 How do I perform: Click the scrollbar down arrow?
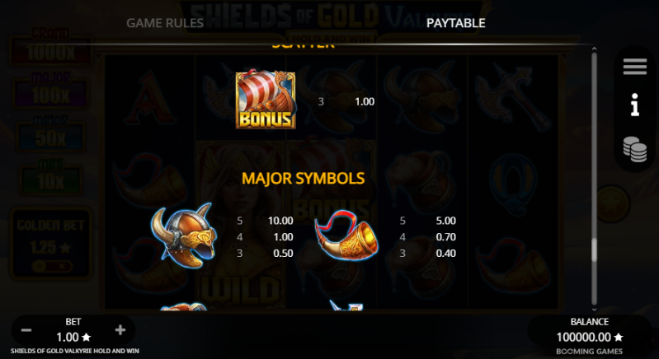pos(595,309)
